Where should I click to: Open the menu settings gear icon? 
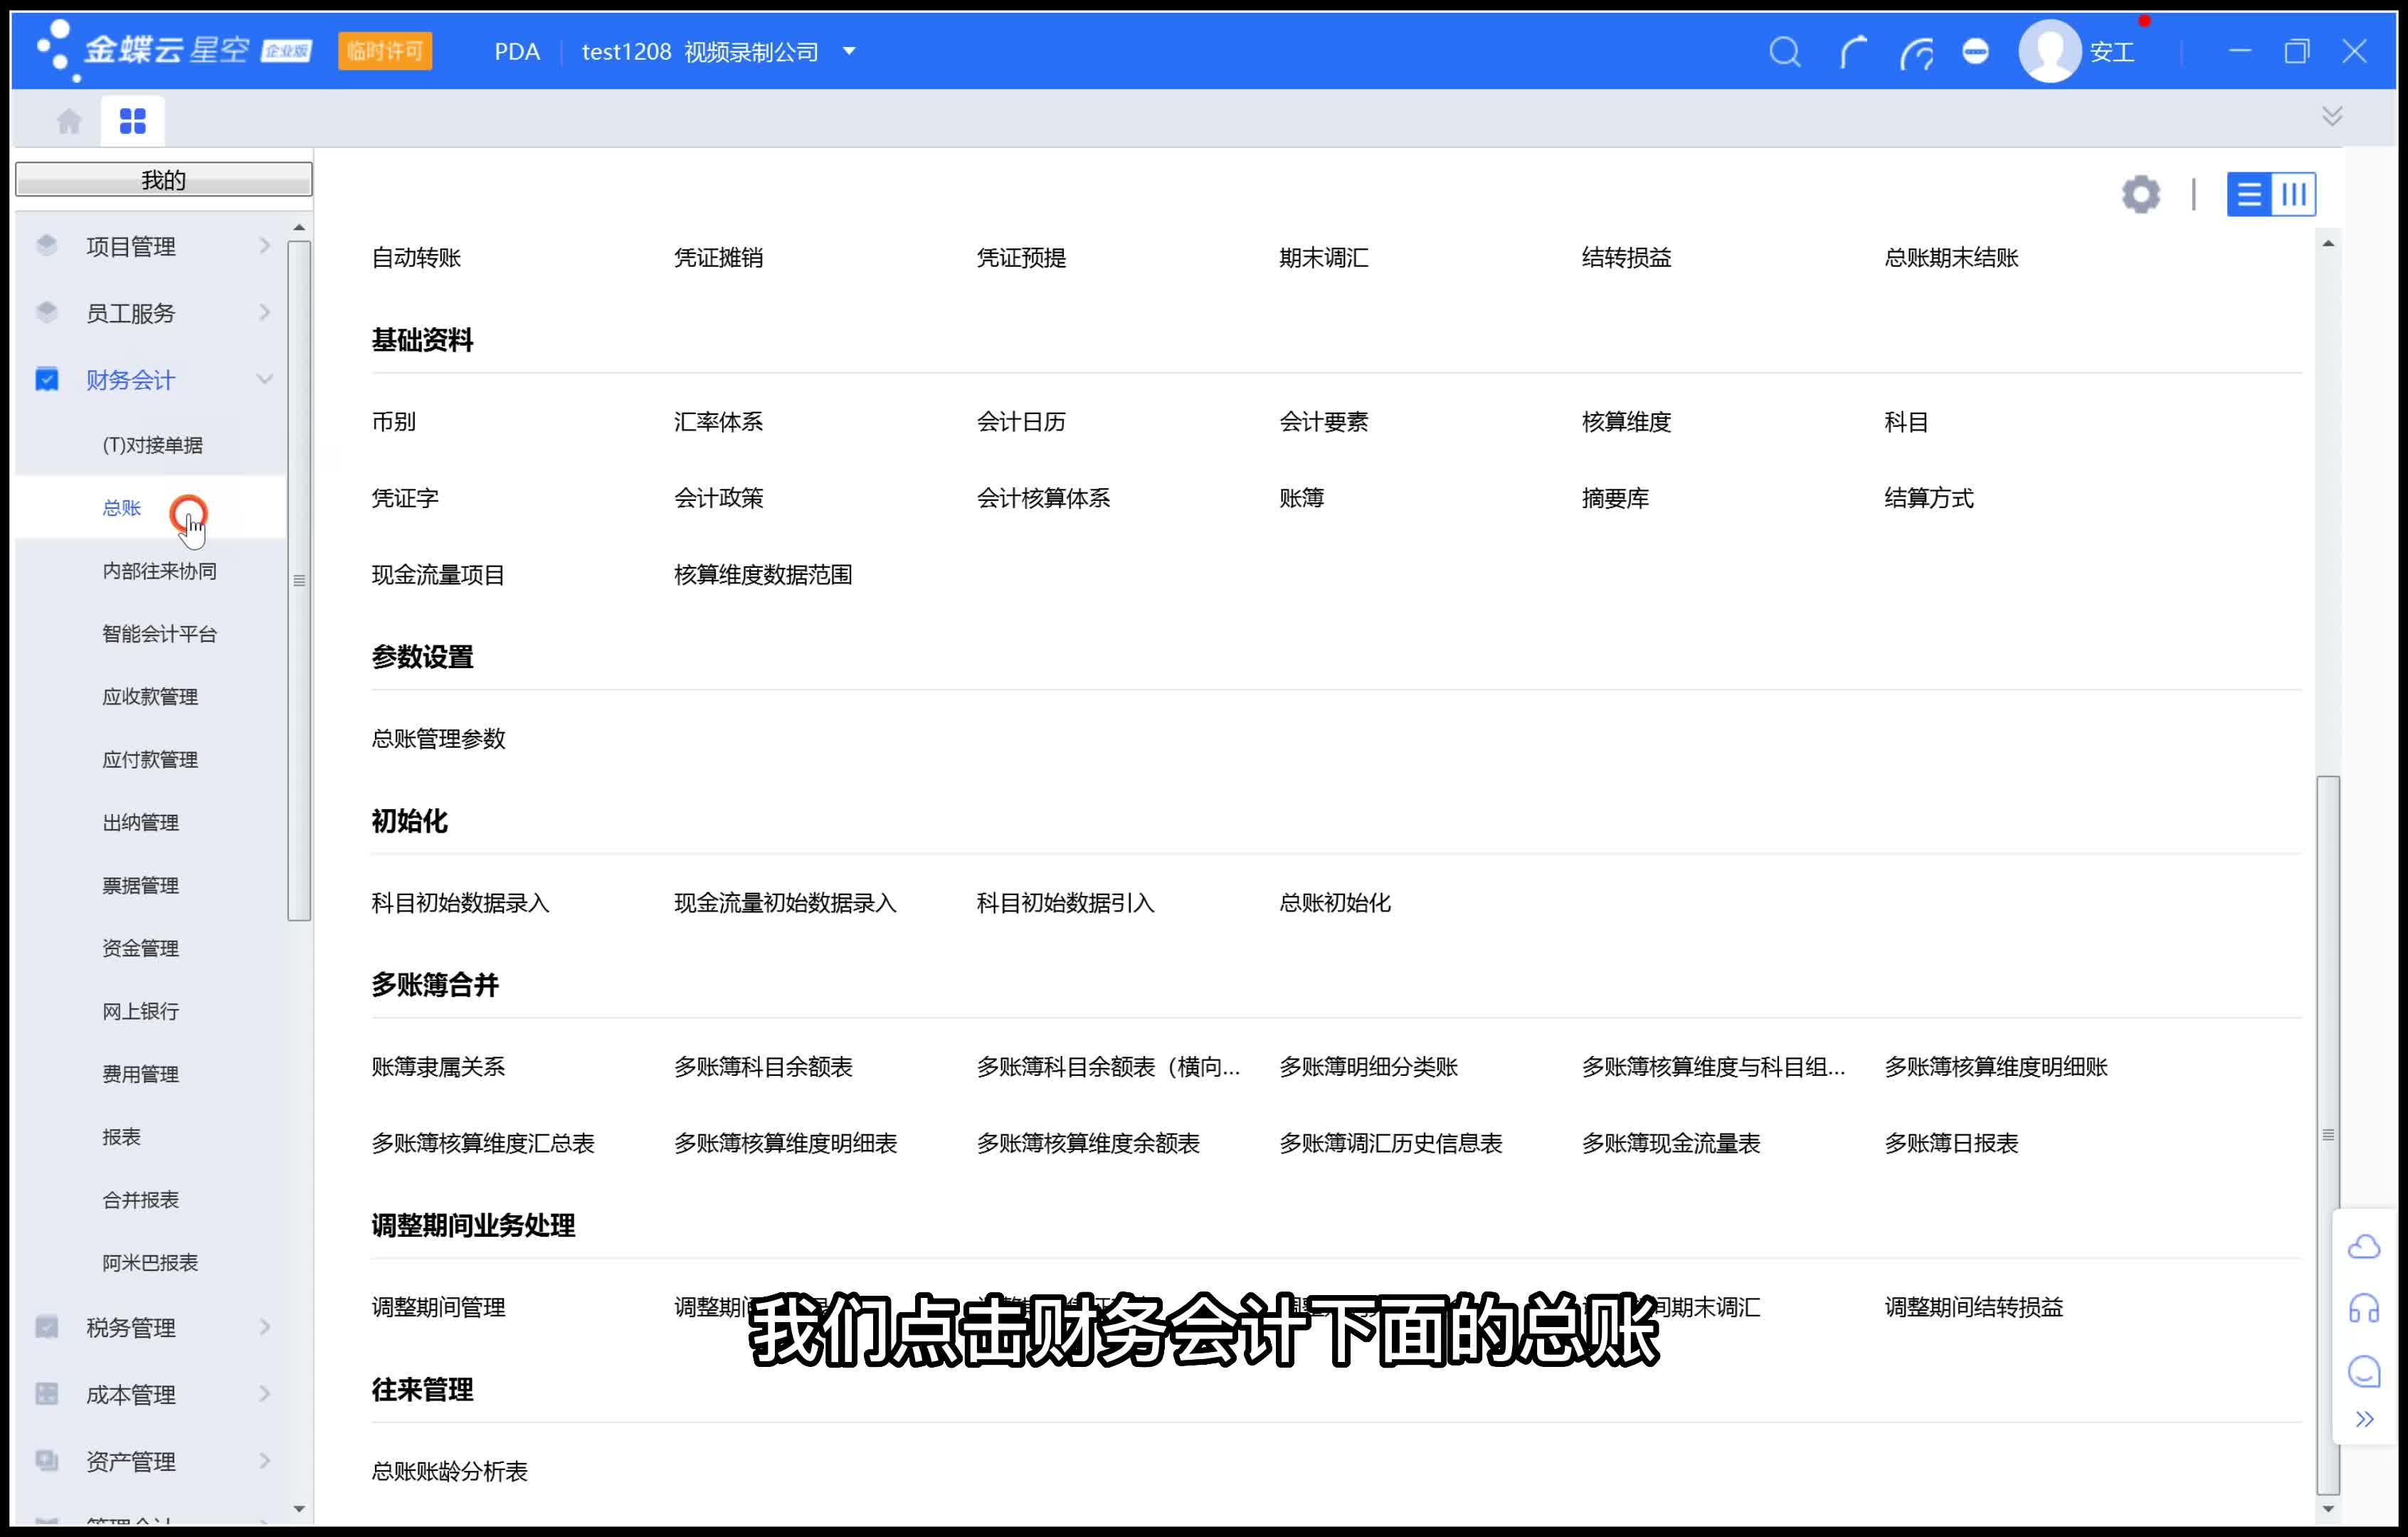tap(2141, 194)
